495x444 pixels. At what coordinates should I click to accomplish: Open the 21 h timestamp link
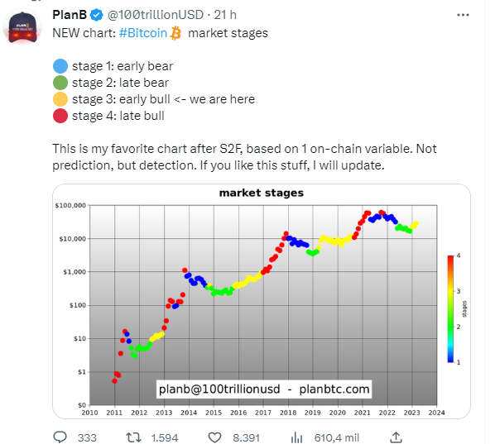pos(225,15)
